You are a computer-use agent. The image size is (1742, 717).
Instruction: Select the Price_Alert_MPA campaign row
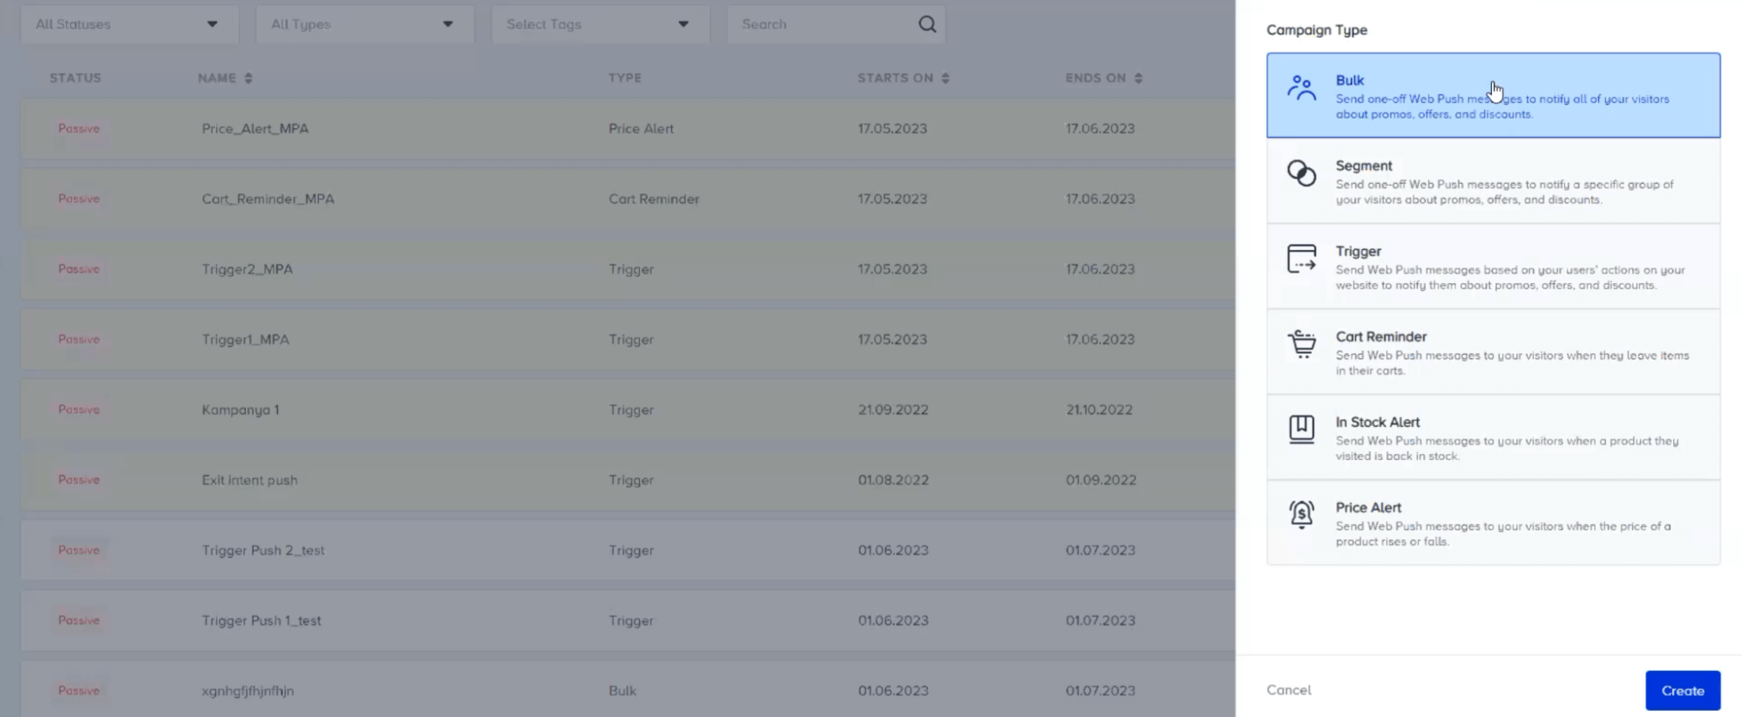523,128
